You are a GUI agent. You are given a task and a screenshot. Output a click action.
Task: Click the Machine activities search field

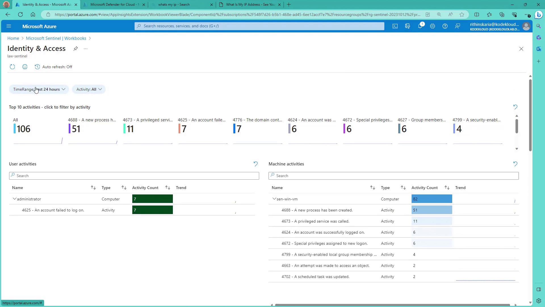(x=393, y=176)
